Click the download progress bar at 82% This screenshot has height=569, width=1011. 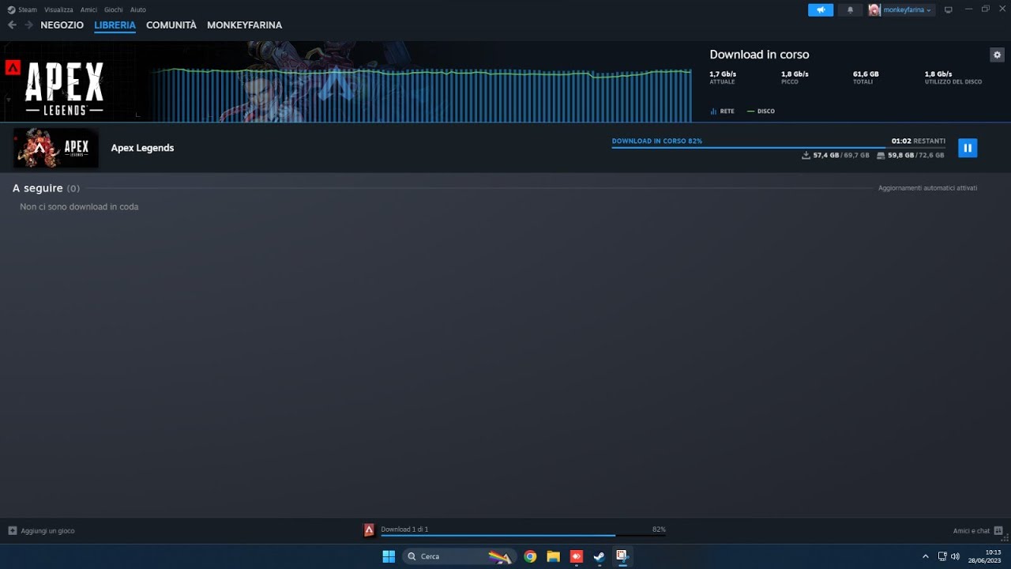(778, 147)
